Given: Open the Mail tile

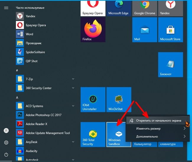Looking at the screenshot, I should click(145, 30).
